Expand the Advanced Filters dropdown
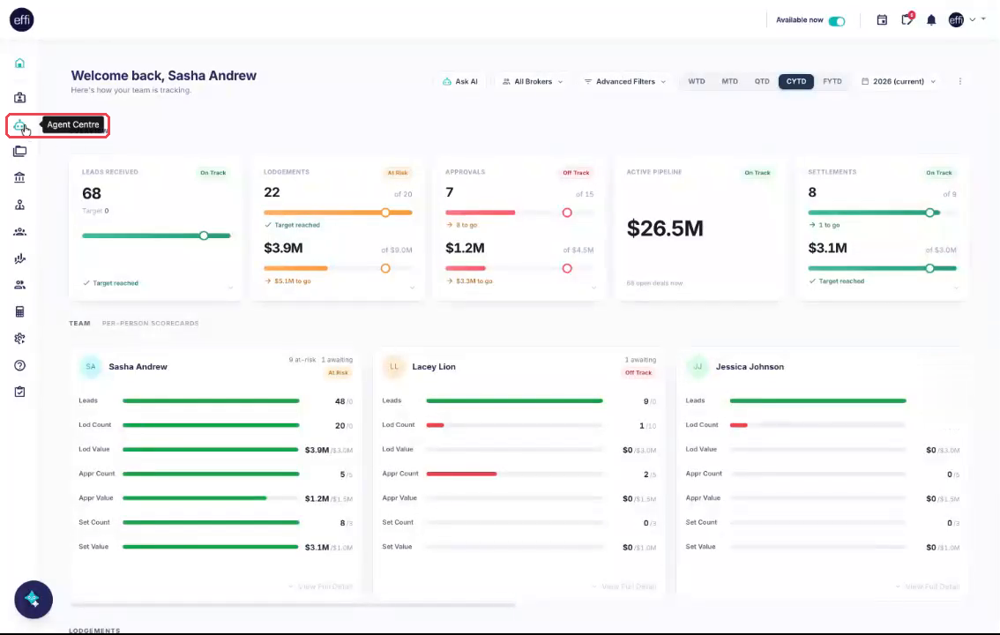This screenshot has width=1000, height=635. click(x=625, y=82)
